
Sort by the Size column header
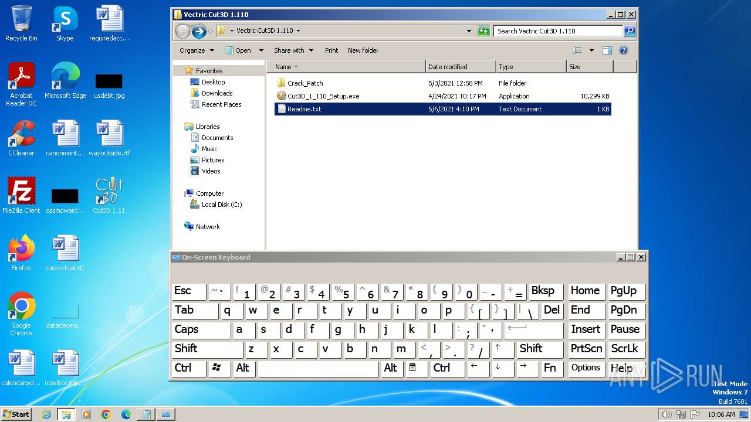[590, 67]
